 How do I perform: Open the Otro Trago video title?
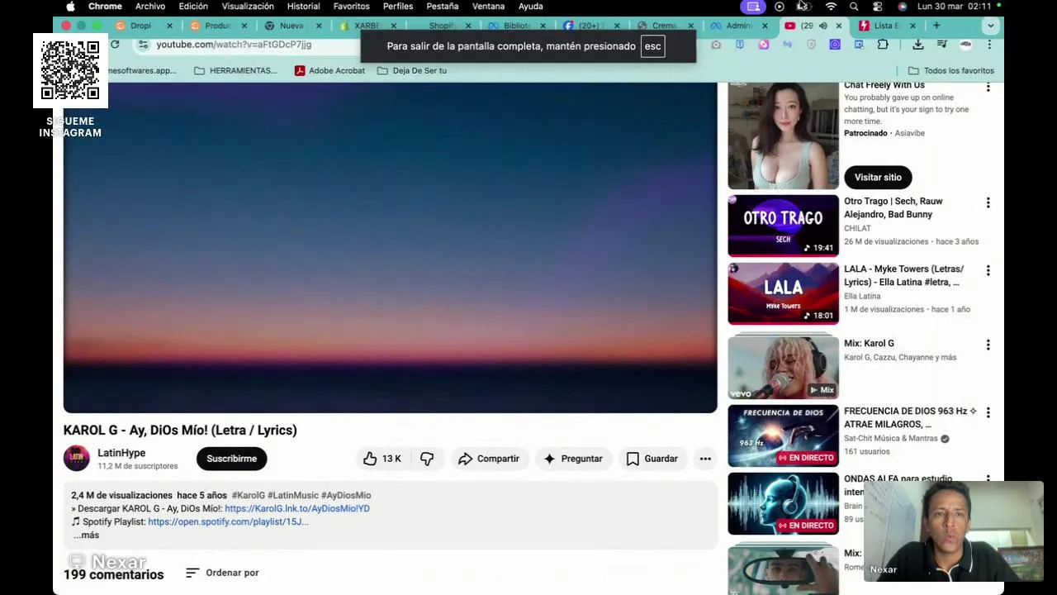click(x=893, y=207)
